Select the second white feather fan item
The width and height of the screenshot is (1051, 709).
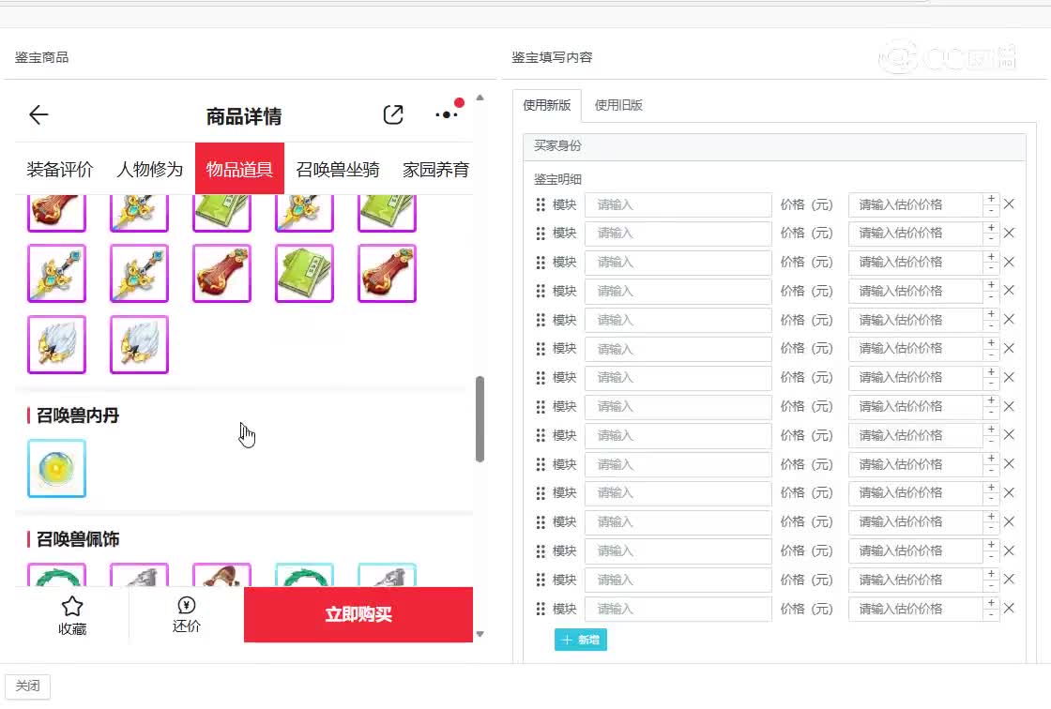140,344
